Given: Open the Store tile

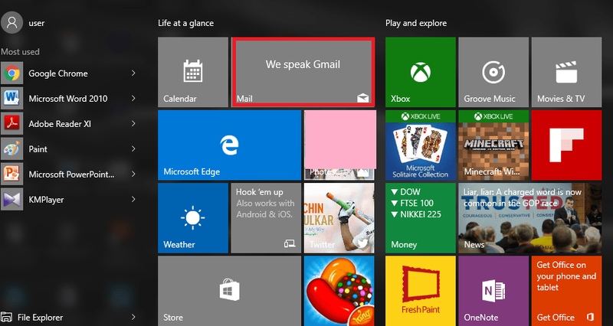Looking at the screenshot, I should click(229, 291).
